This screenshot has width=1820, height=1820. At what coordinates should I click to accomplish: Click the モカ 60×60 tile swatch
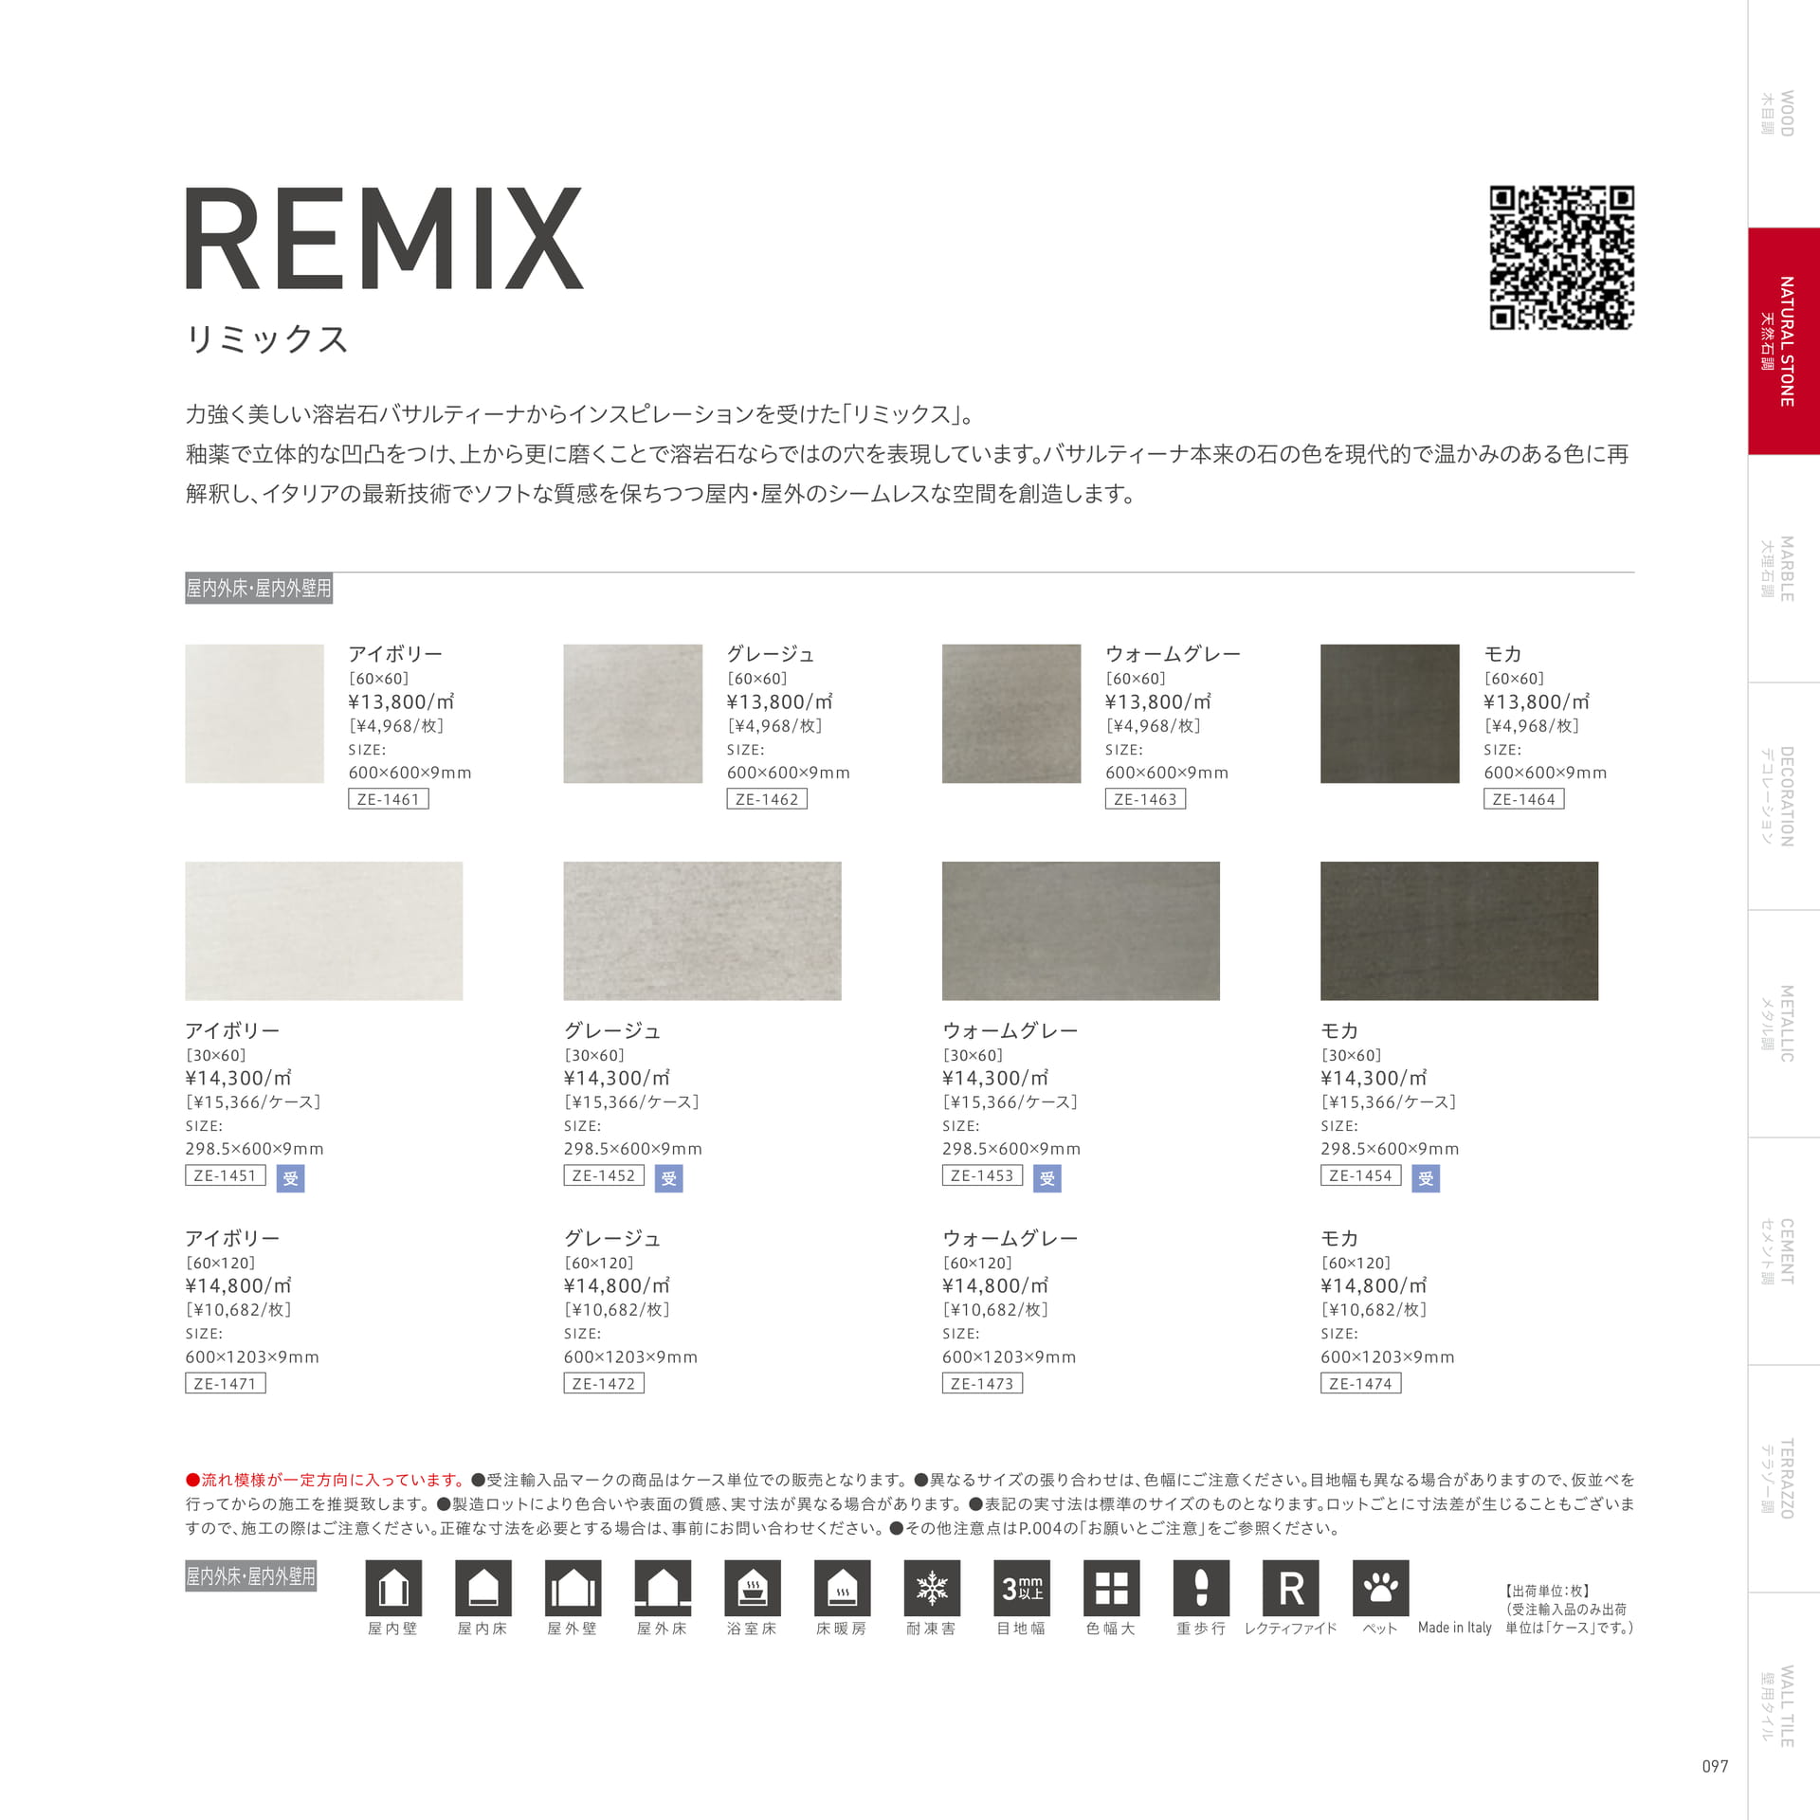coord(1390,714)
